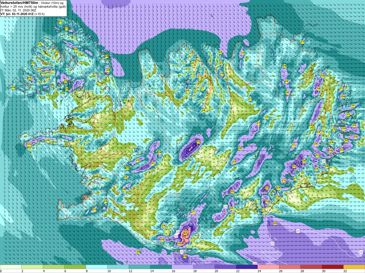
Task: Click the pale yellow 0–2 m/s legend swatch
Action: [11, 267]
